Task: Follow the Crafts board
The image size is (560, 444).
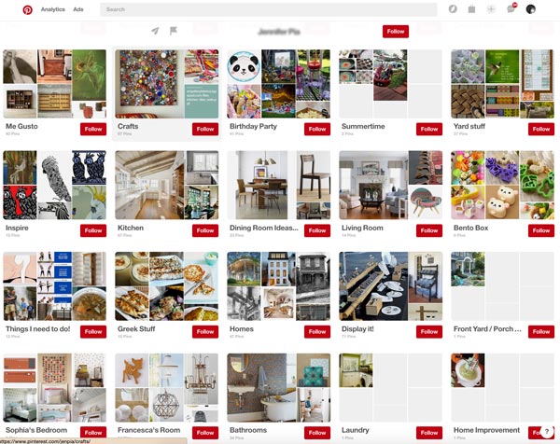Action: [x=205, y=130]
